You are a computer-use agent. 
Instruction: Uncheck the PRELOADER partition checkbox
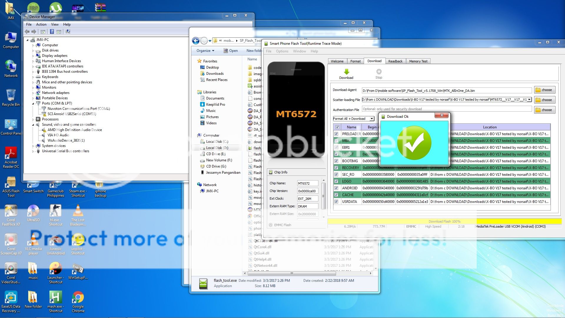pos(336,134)
